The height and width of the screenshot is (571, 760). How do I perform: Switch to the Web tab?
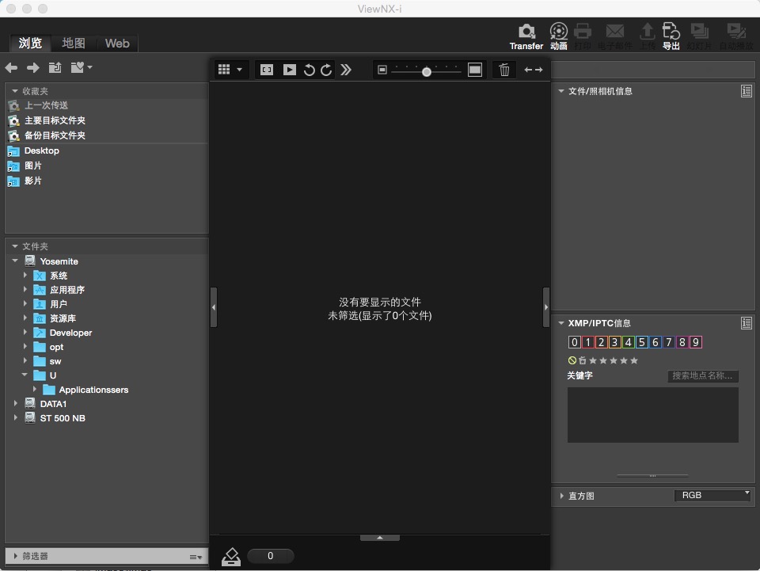pos(117,44)
